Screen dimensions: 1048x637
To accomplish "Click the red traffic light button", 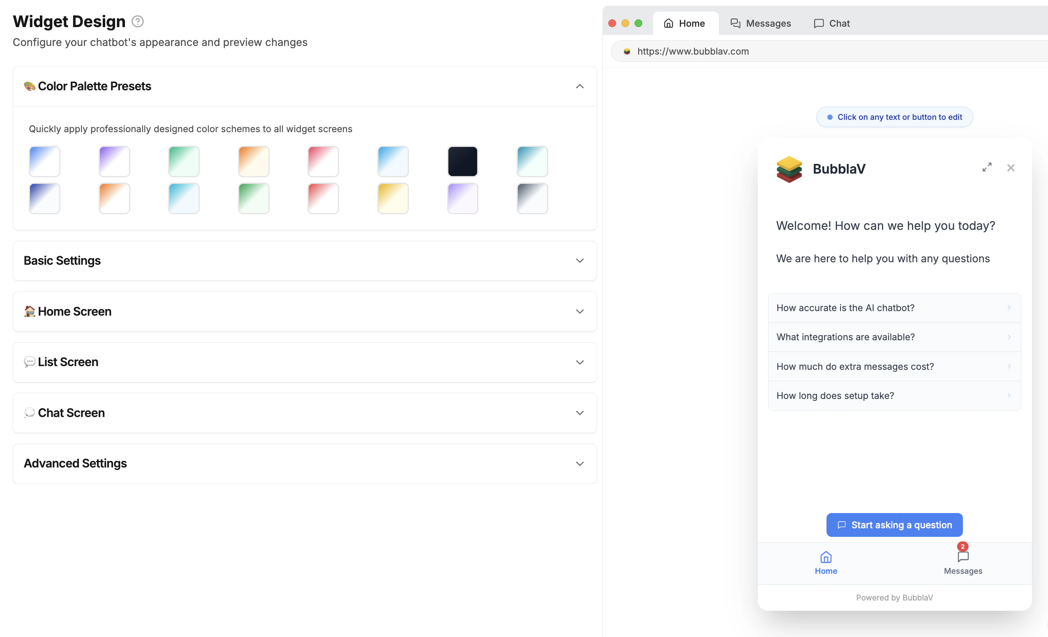I will 612,23.
